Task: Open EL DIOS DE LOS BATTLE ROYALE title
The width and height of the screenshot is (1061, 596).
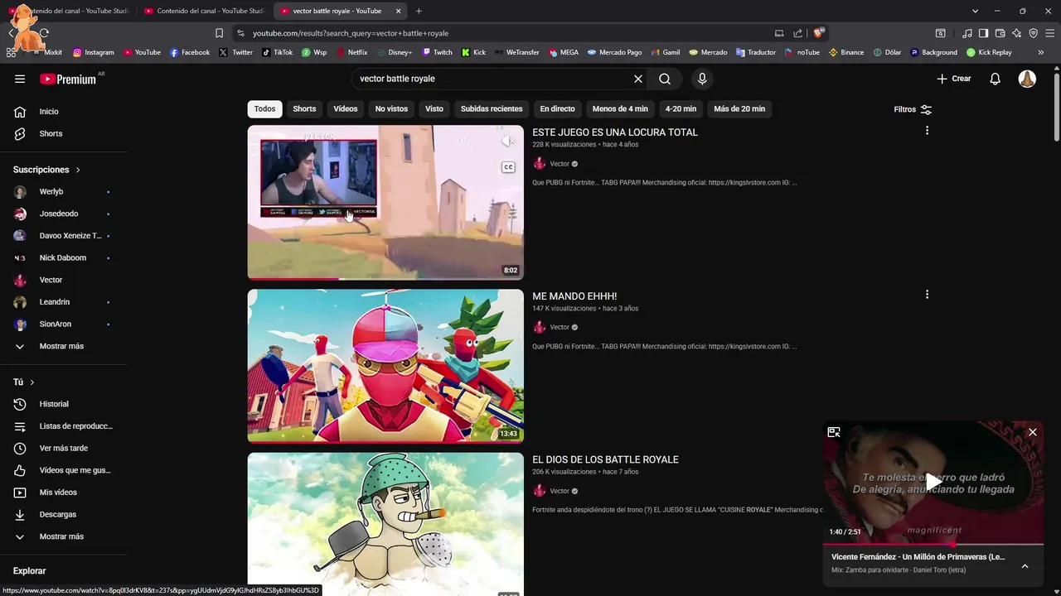Action: coord(605,459)
